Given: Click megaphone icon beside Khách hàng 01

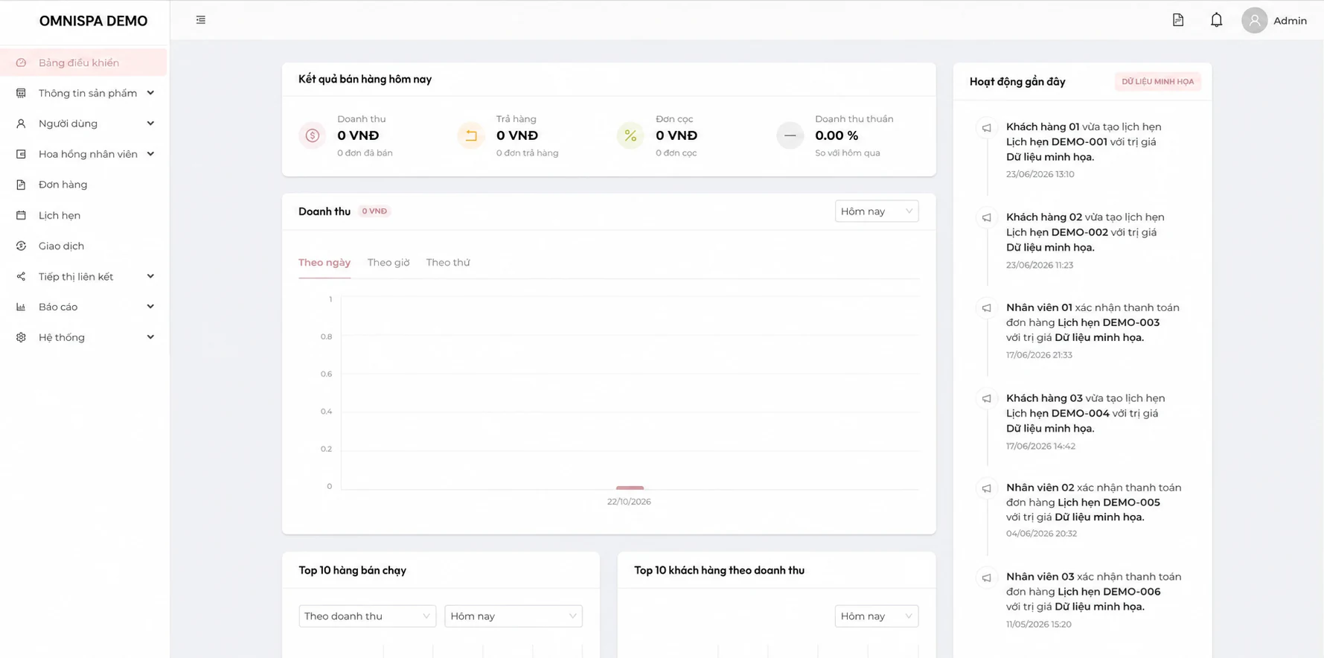Looking at the screenshot, I should point(986,128).
